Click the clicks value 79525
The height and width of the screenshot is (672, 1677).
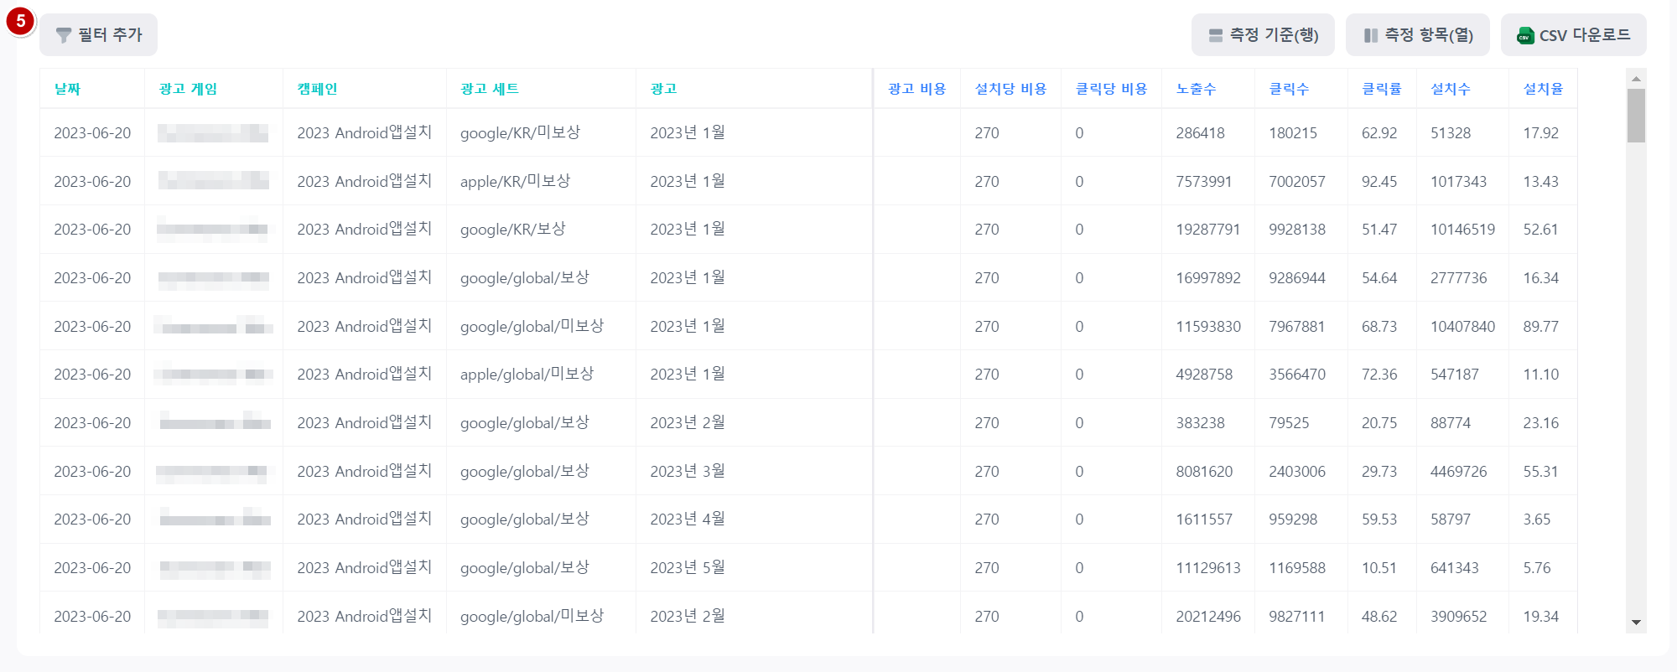coord(1289,423)
